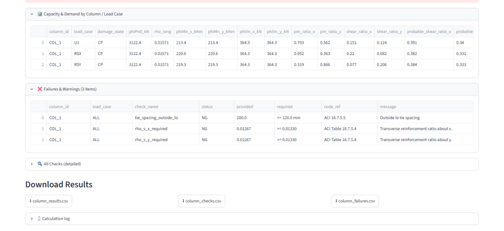Click the bar chart icon beside Capacity & Demand
The image size is (504, 231).
[x=40, y=14]
